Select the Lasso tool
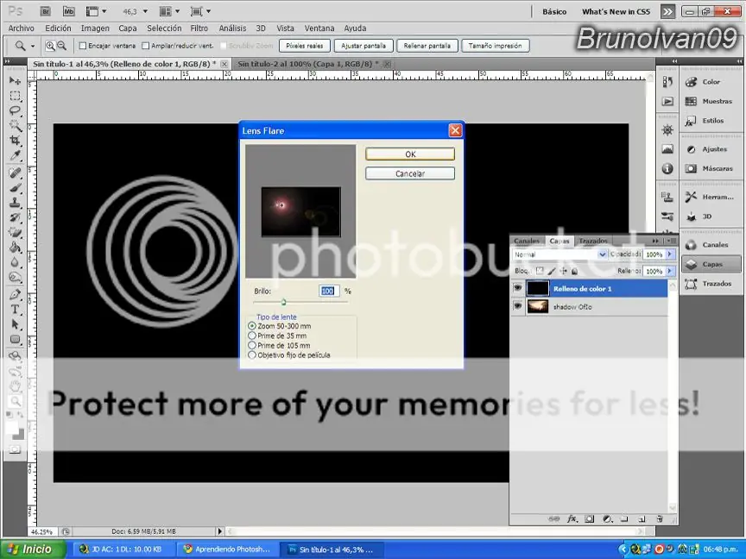 (15, 110)
